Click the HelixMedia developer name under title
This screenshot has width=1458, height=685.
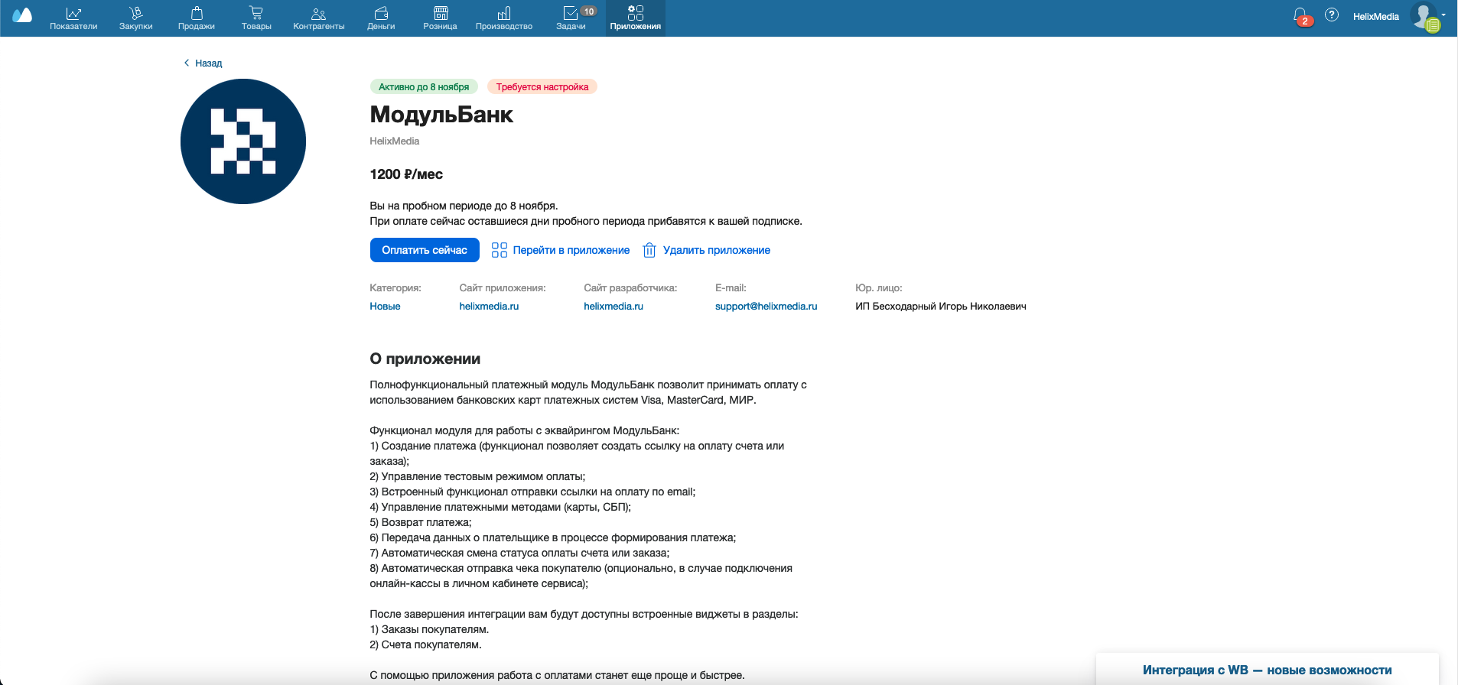395,141
